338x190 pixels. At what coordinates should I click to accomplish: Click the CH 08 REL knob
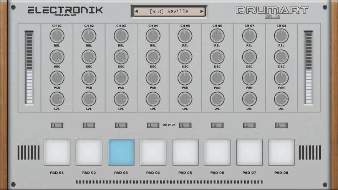coord(281,36)
